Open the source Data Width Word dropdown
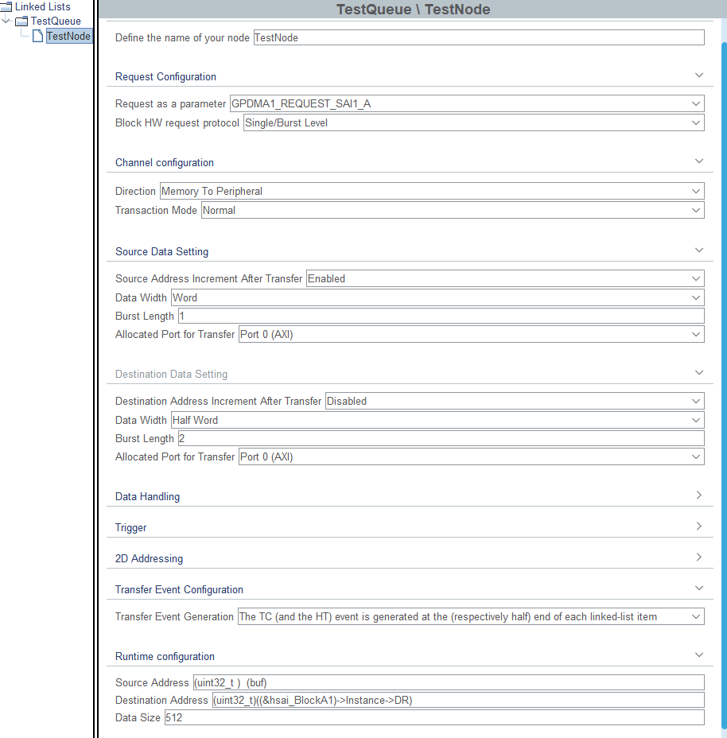Image resolution: width=727 pixels, height=738 pixels. [x=438, y=298]
